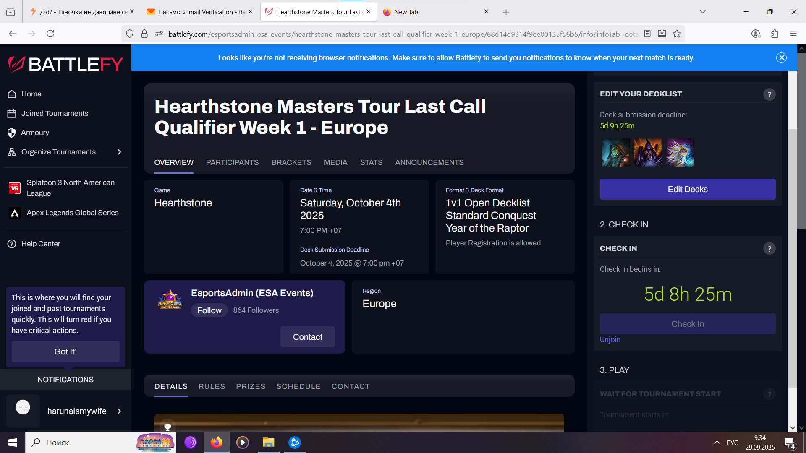The width and height of the screenshot is (806, 453).
Task: Open Armoury shield icon in sidebar
Action: [x=12, y=133]
